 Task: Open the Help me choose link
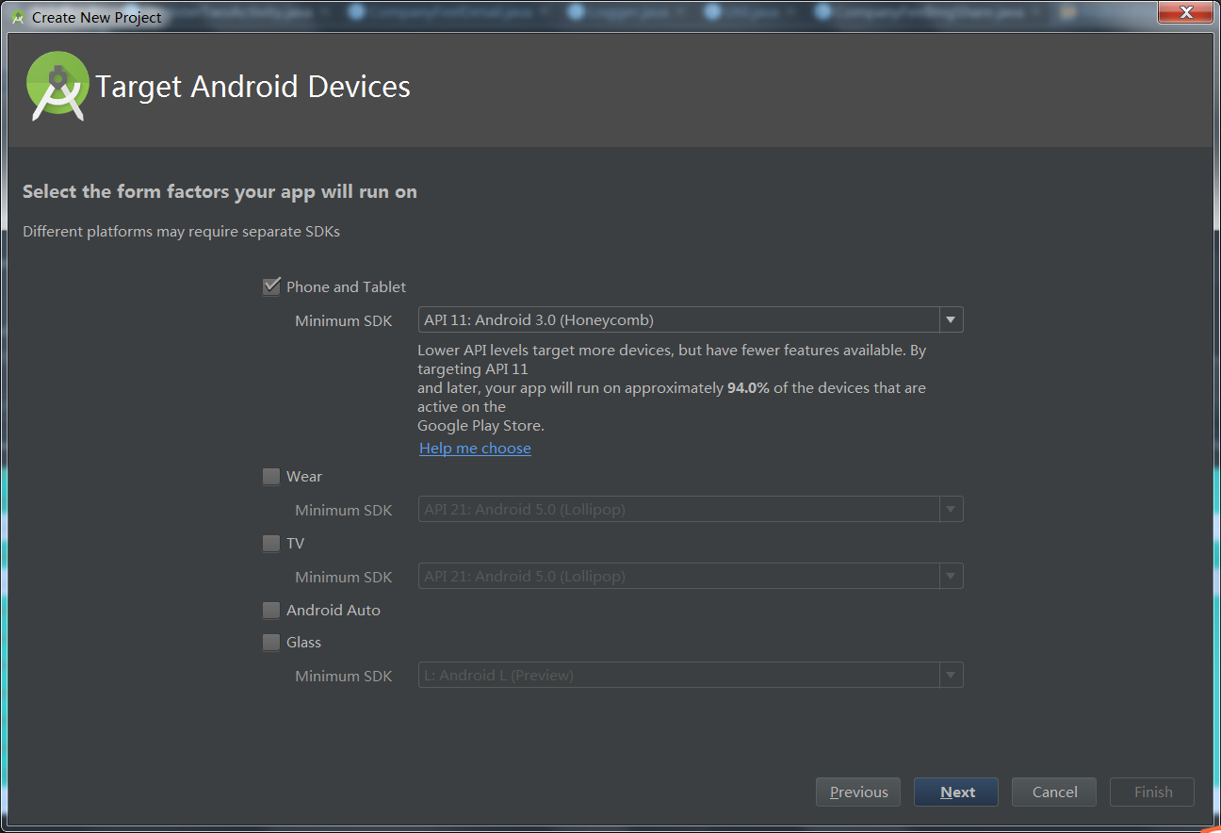point(475,449)
